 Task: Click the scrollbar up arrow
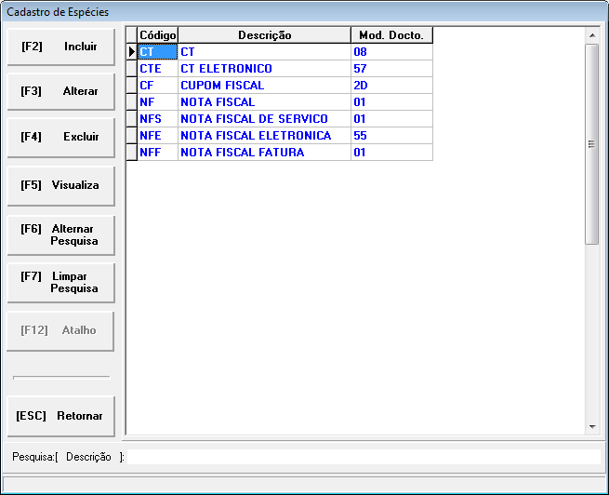592,35
